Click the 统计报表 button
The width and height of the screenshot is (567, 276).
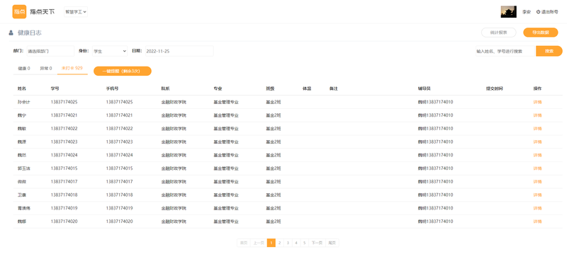[x=498, y=33]
